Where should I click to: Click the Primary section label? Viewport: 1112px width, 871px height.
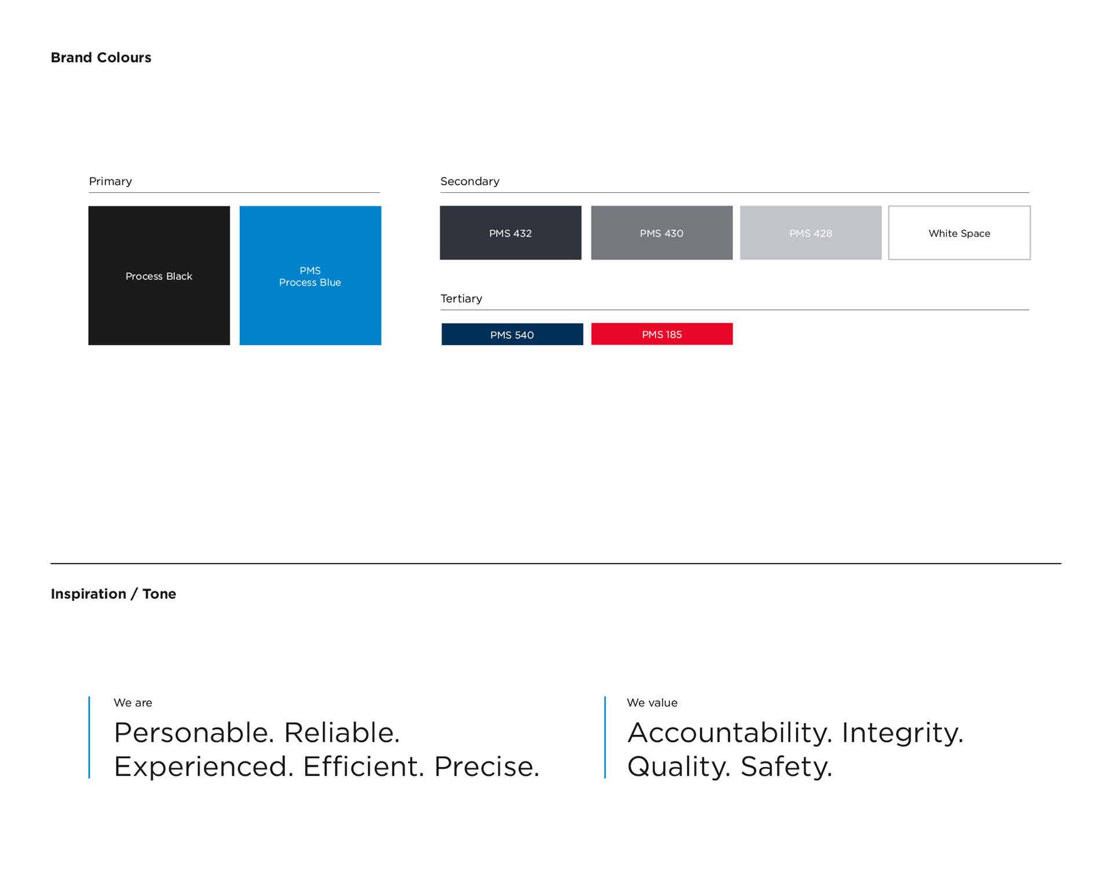(111, 181)
